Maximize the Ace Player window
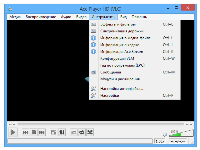 [x=177, y=7]
